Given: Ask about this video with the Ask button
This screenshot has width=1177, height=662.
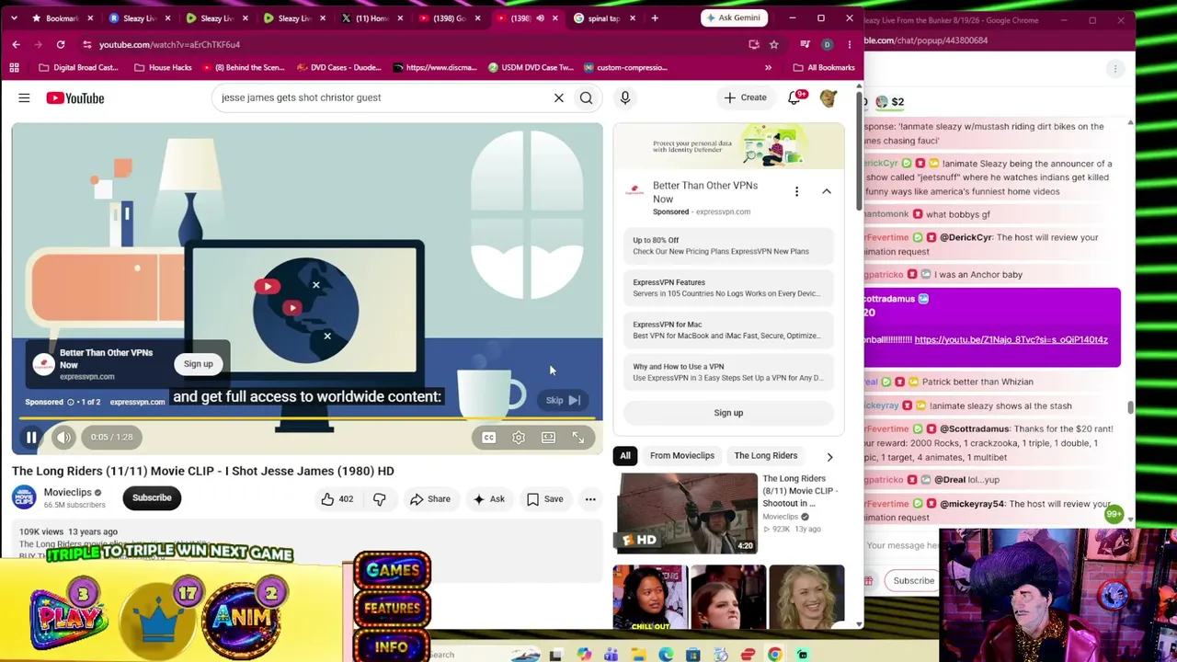Looking at the screenshot, I should [x=488, y=499].
